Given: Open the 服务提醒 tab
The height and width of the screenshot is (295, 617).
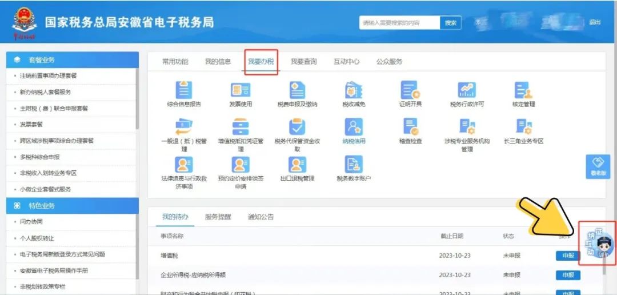Looking at the screenshot, I should coord(218,217).
